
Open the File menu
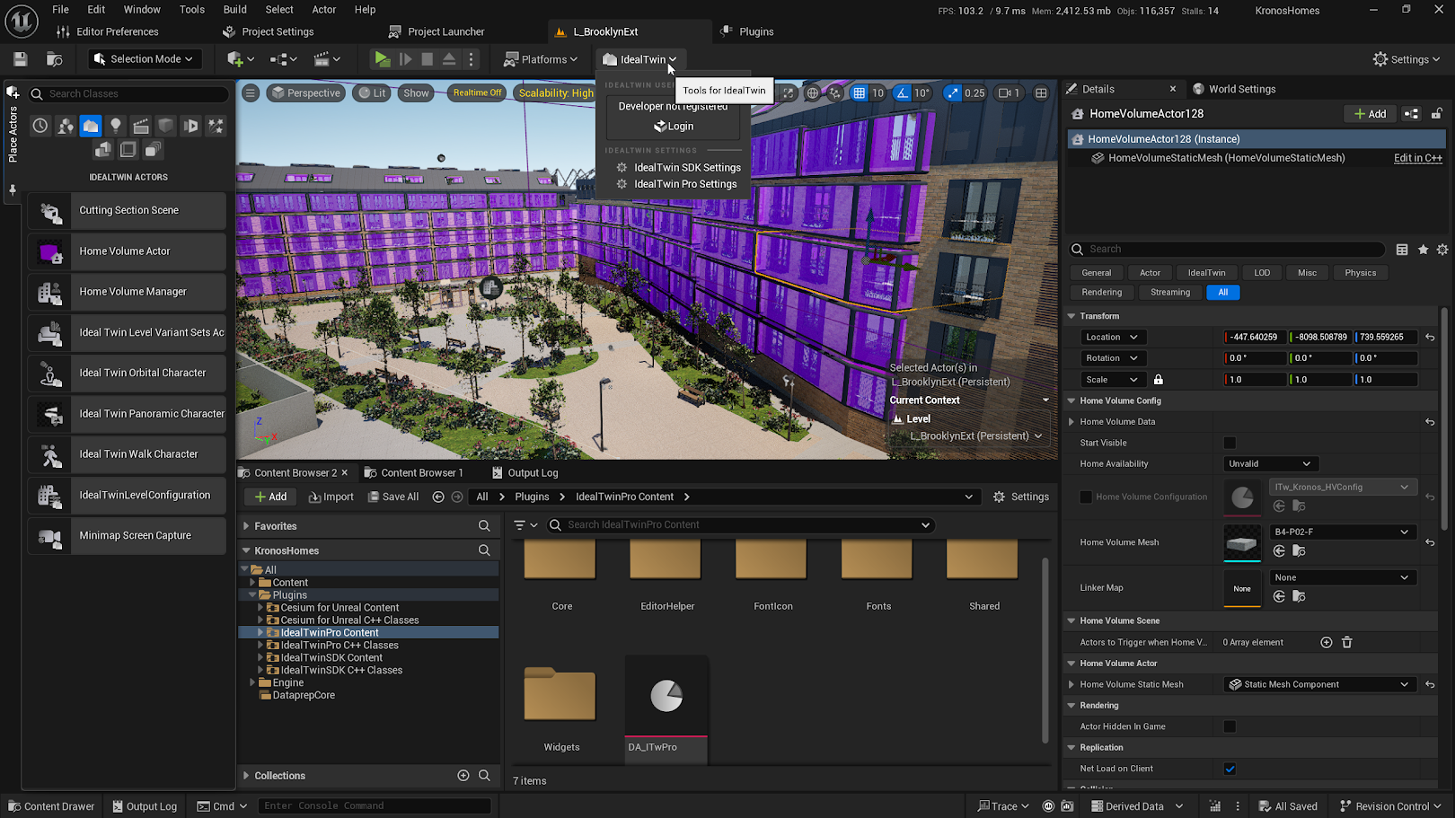[x=60, y=10]
